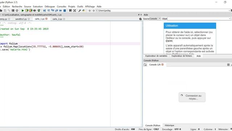Debug step over icon
Viewport: 232px width, 131px height.
(49, 11)
